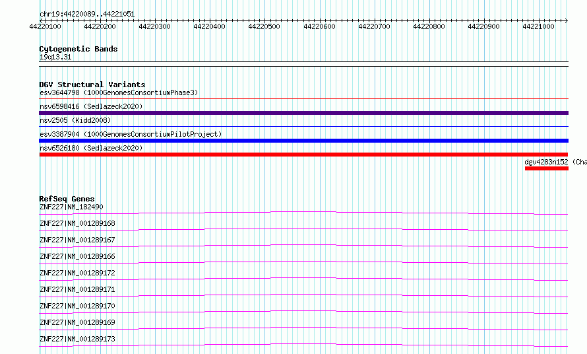Open variant label nsv6526180 (Sedlazeck2020)
Viewport: 587px width, 354px height.
(x=91, y=148)
